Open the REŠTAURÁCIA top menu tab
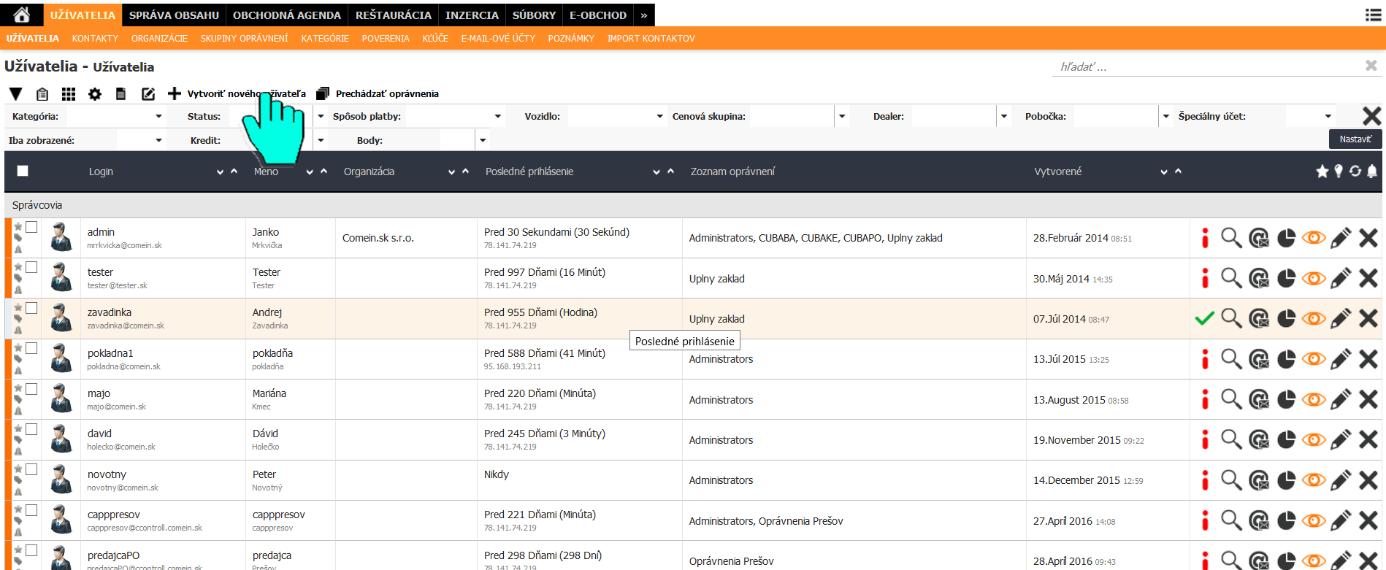 pyautogui.click(x=393, y=15)
